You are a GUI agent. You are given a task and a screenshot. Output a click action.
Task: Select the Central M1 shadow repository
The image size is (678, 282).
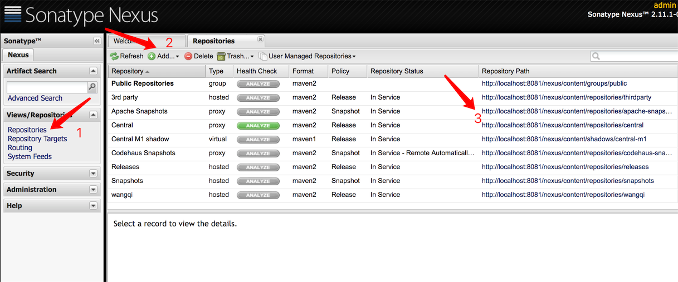393,139
